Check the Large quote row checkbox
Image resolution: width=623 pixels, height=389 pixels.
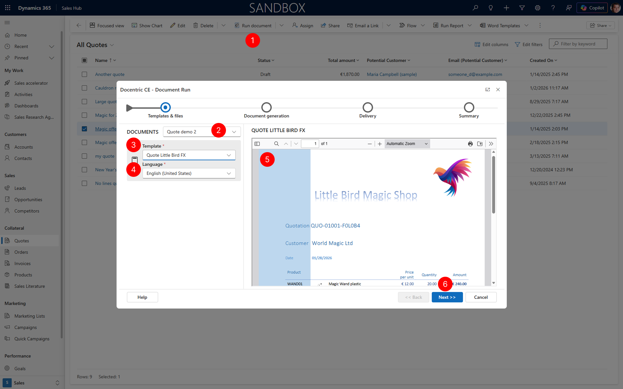[84, 102]
